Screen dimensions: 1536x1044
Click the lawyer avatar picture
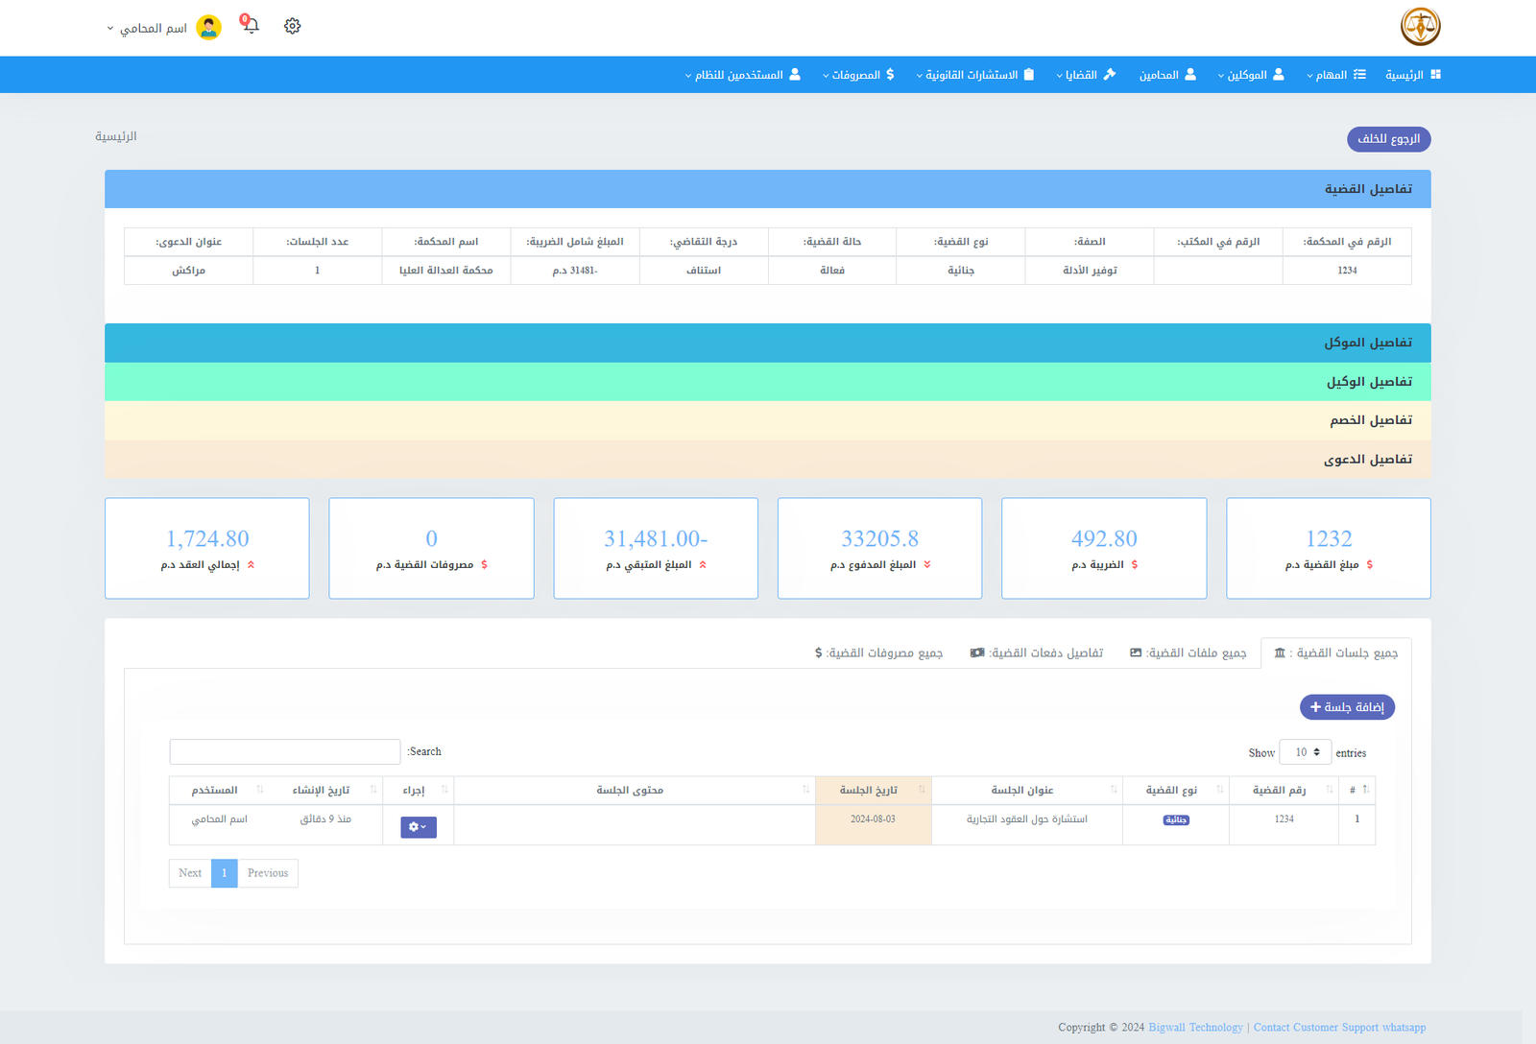(208, 28)
